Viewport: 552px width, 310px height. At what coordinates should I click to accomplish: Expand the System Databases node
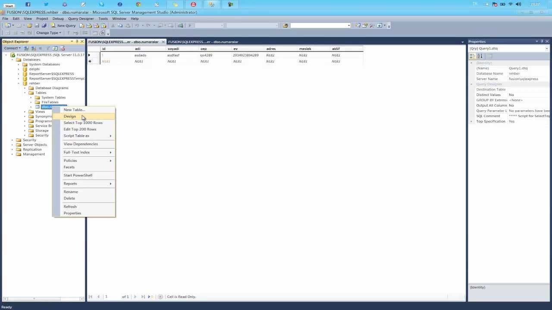[x=19, y=64]
